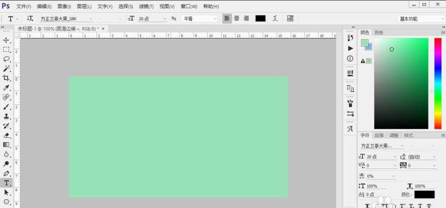Select the Dodge tool
The width and height of the screenshot is (446, 208).
6,164
